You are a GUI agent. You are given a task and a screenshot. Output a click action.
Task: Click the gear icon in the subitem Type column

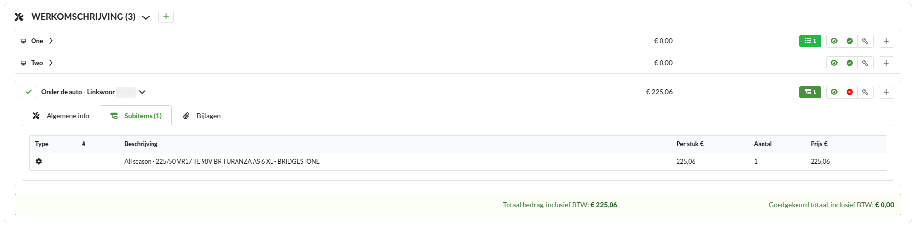(39, 162)
